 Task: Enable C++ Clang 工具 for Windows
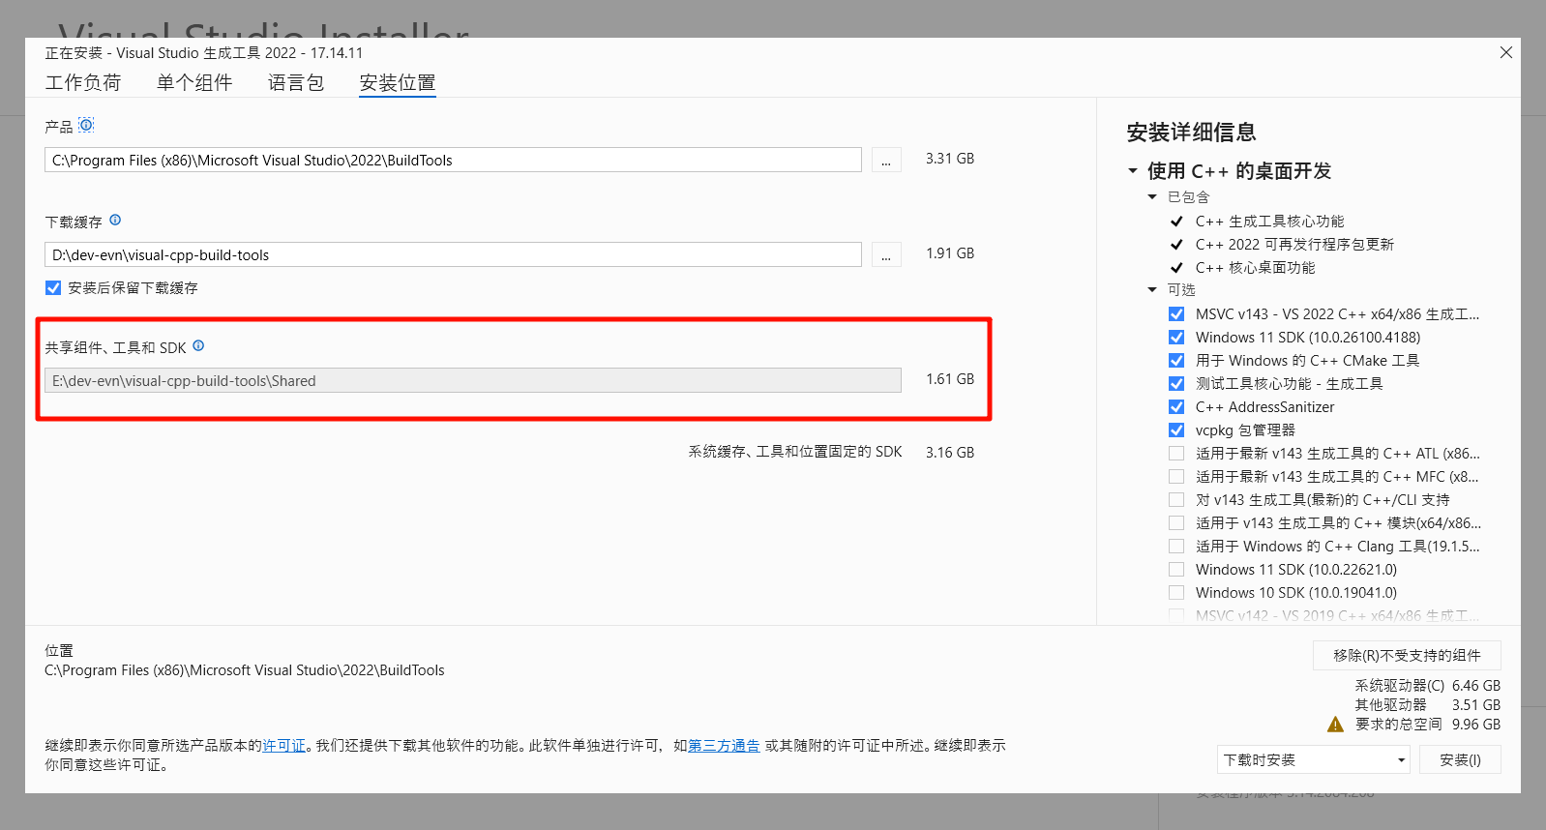coord(1176,546)
